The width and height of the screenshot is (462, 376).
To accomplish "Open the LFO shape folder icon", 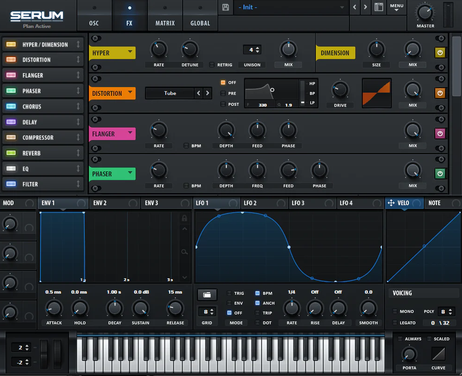I will coord(207,295).
